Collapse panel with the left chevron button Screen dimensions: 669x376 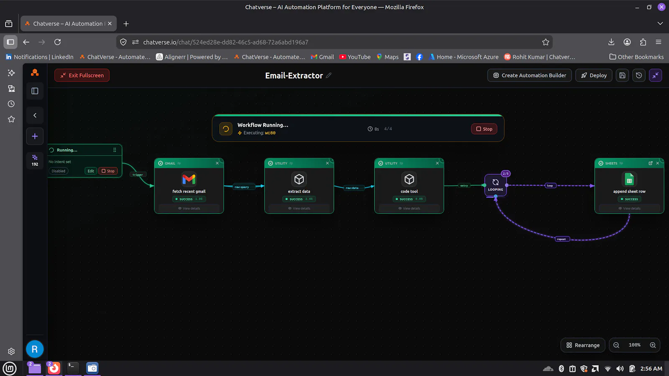click(x=35, y=115)
